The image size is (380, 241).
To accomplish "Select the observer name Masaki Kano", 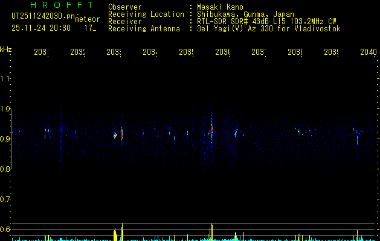I will pyautogui.click(x=220, y=7).
